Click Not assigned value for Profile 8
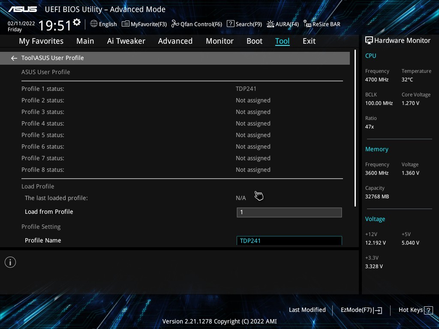 [x=253, y=170]
